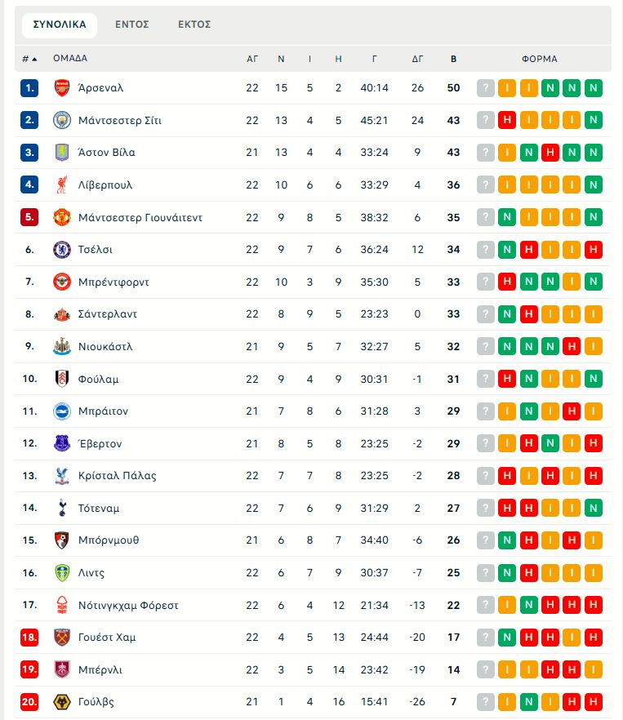The height and width of the screenshot is (720, 623).
Task: Click Arsenal's grey upcoming match badge
Action: coord(486,88)
